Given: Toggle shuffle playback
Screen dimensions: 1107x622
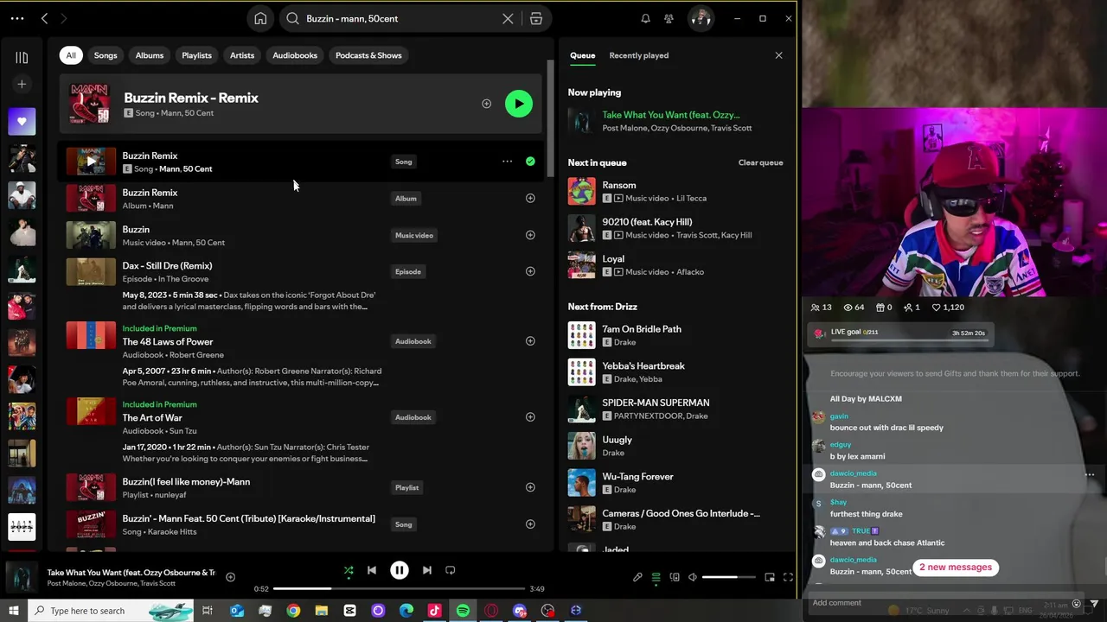Looking at the screenshot, I should click(349, 570).
